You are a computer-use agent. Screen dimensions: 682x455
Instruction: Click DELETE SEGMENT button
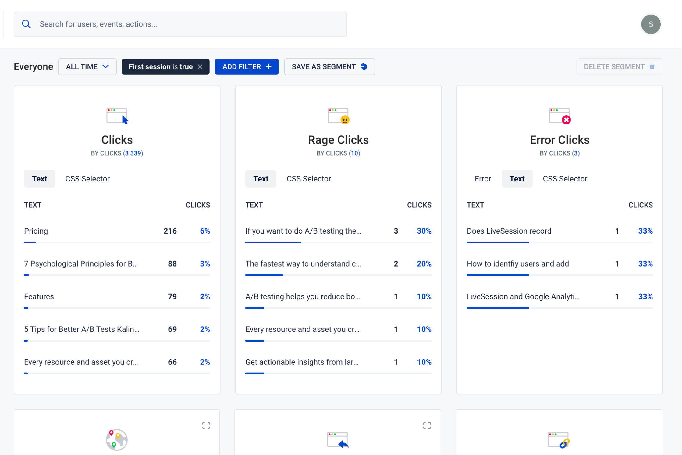tap(619, 67)
